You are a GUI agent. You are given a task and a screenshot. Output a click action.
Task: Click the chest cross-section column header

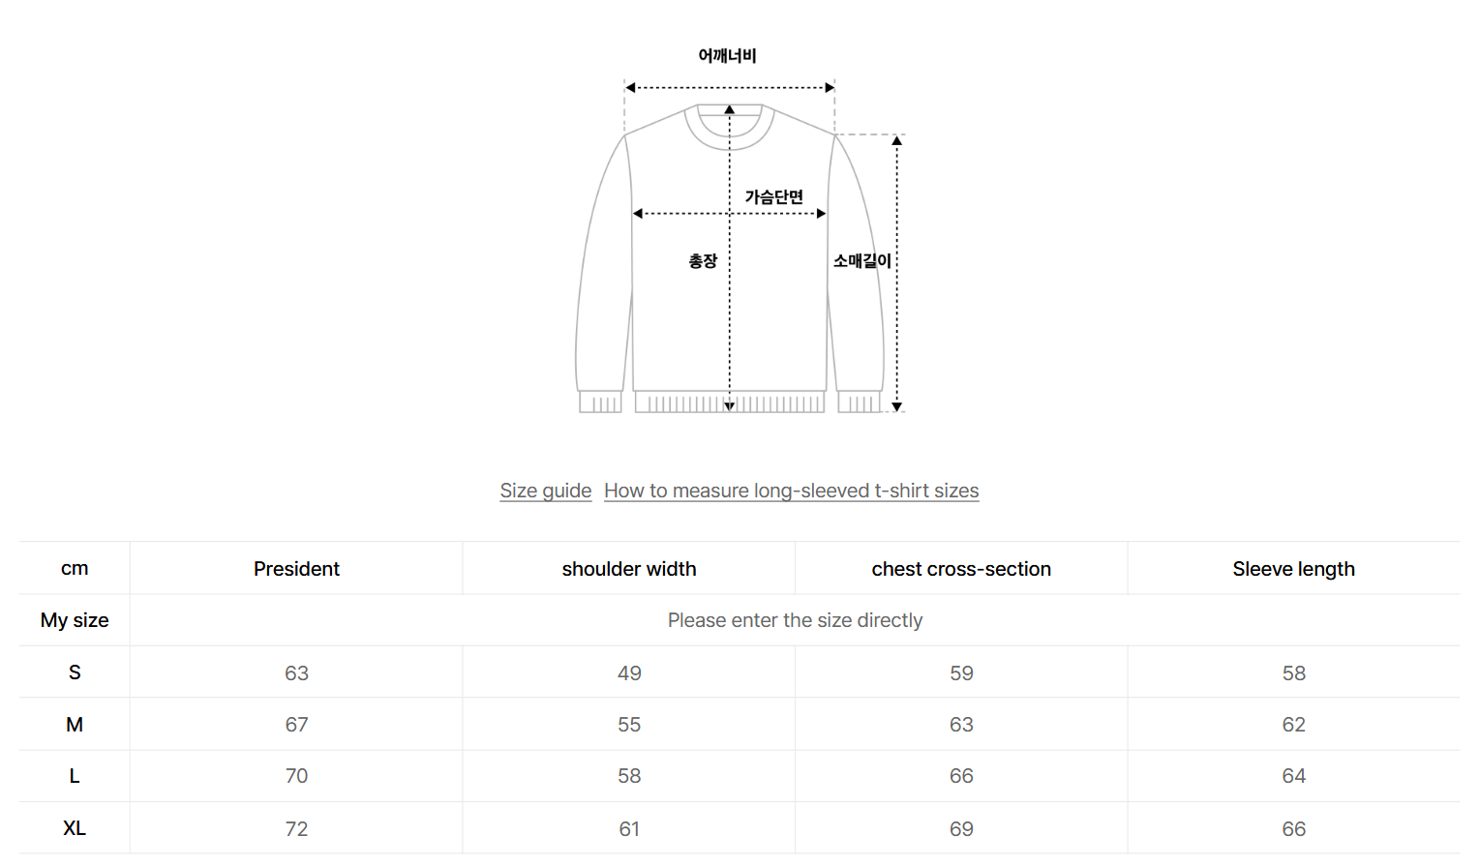click(961, 569)
